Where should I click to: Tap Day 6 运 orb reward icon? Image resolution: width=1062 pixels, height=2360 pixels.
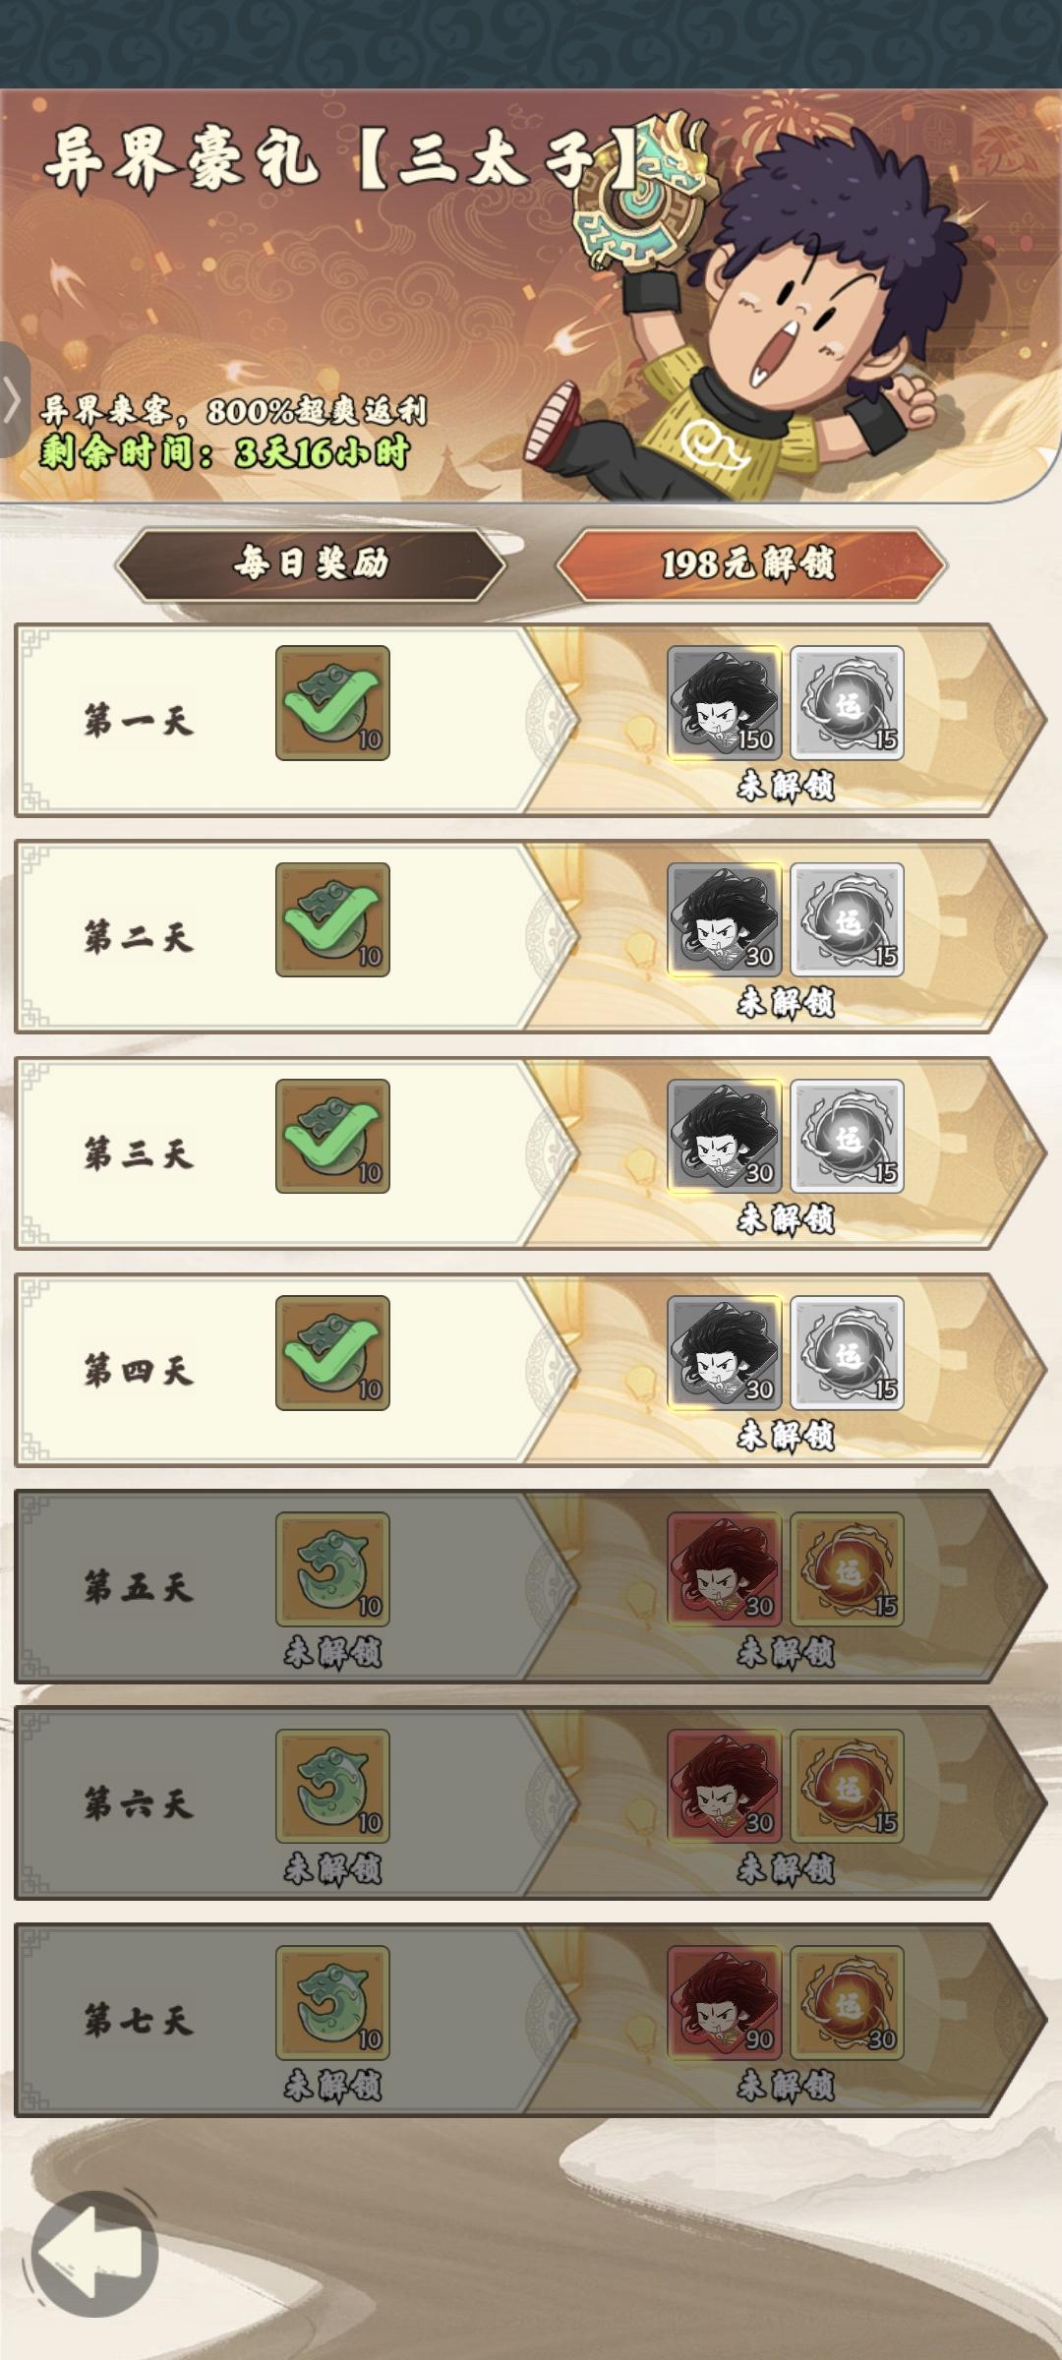847,1785
